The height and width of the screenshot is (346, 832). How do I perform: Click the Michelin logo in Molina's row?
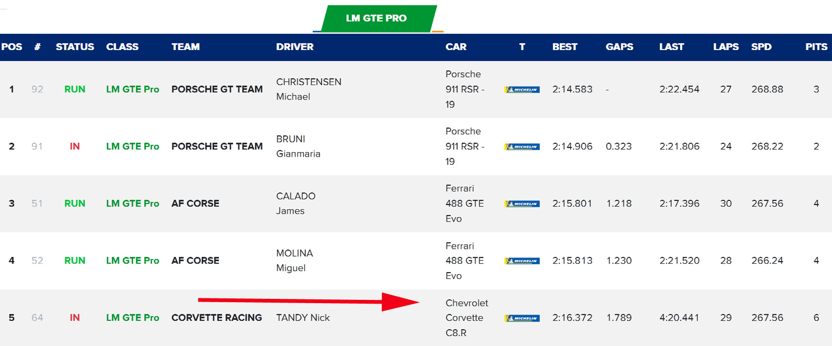pos(522,261)
